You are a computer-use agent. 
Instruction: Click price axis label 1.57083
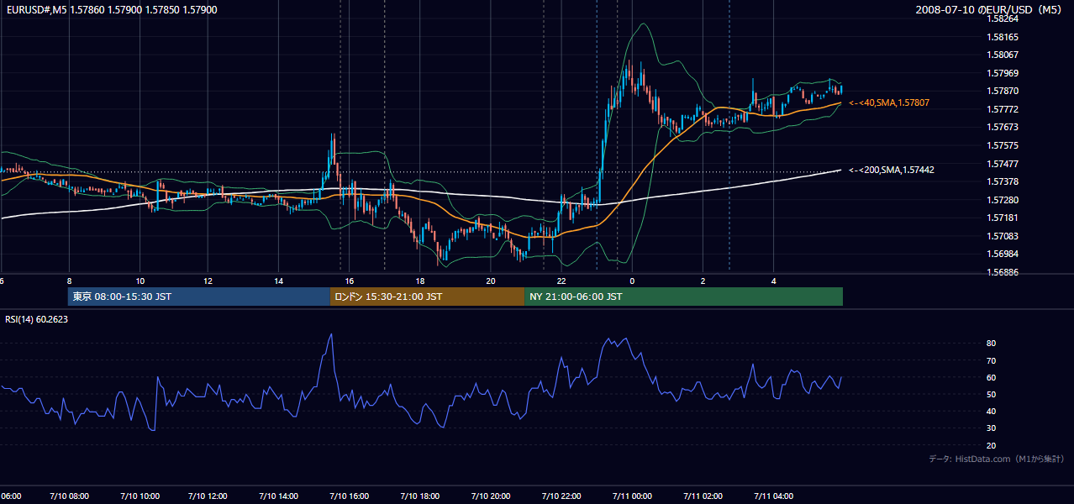coord(1003,236)
